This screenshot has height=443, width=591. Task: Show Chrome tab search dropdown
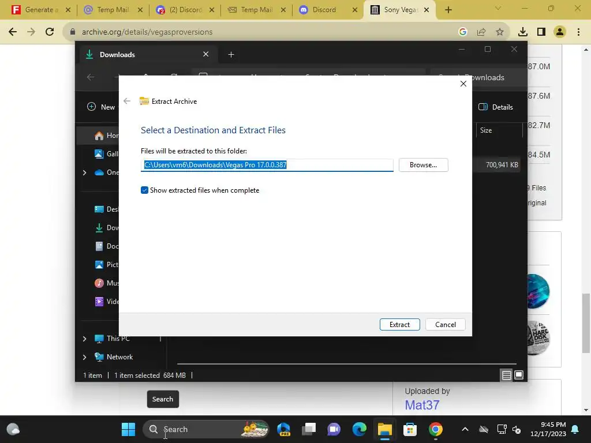pyautogui.click(x=498, y=8)
